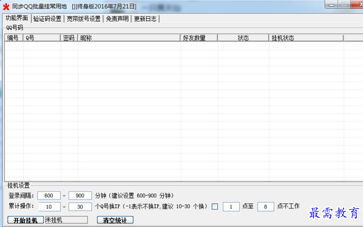This screenshot has height=227, width=363.
Task: Click the 密码 column header
Action: click(69, 38)
